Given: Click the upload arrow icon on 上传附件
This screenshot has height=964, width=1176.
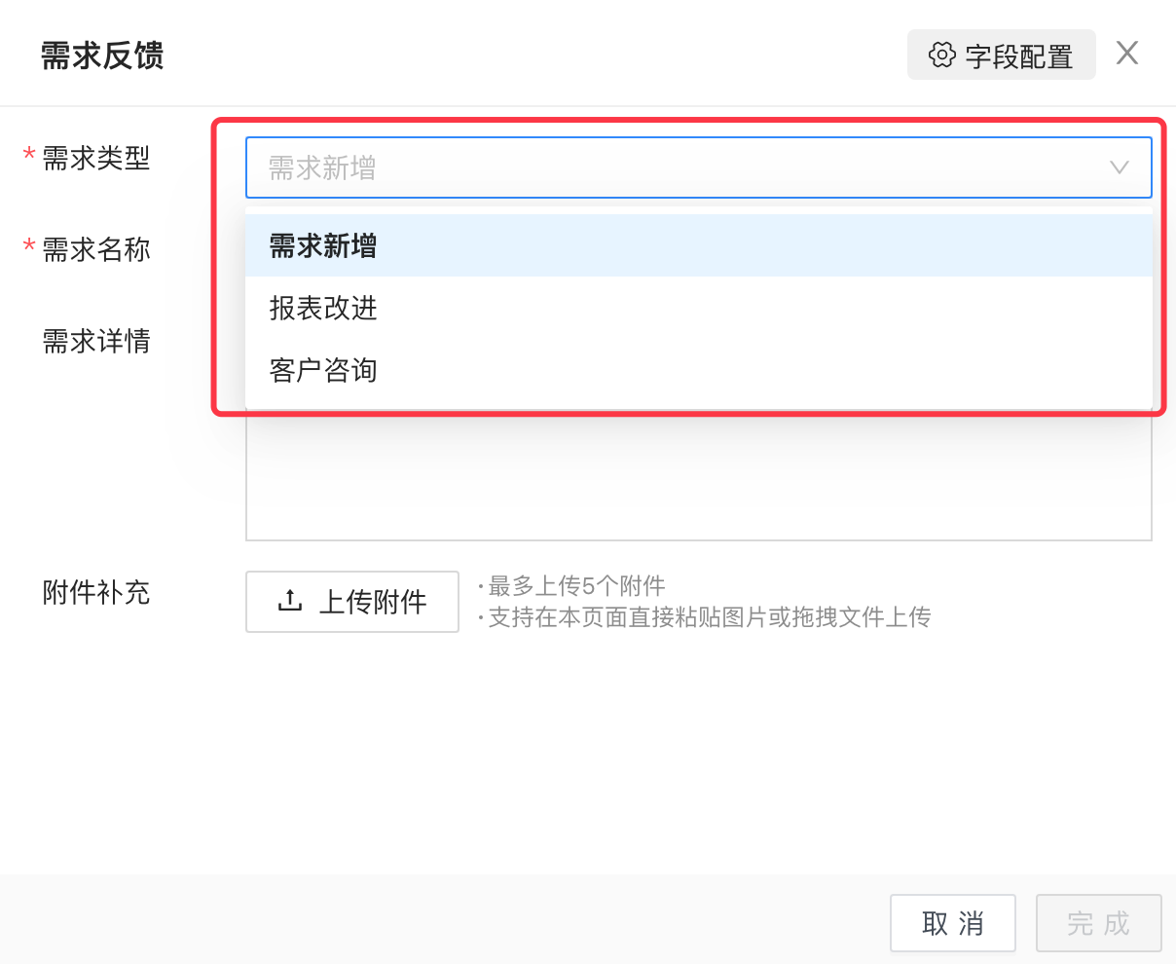Looking at the screenshot, I should click(290, 601).
